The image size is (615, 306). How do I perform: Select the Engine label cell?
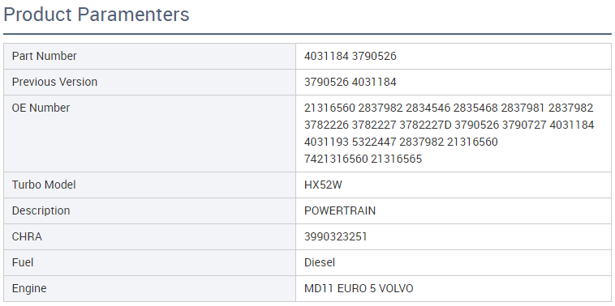[149, 288]
